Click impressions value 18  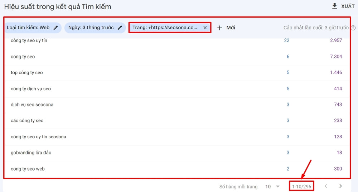pyautogui.click(x=339, y=153)
